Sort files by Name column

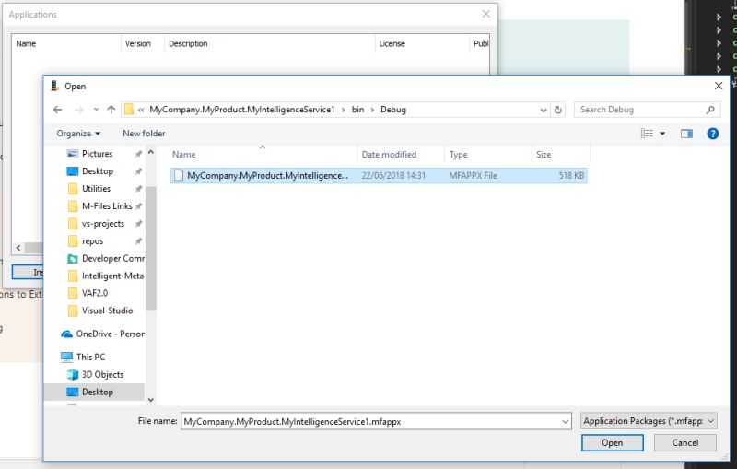(183, 155)
